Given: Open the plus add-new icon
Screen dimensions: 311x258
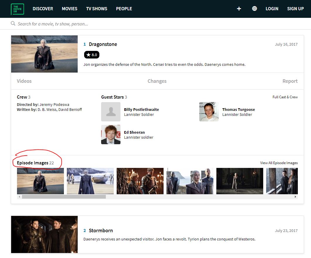Looking at the screenshot, I should click(x=239, y=9).
